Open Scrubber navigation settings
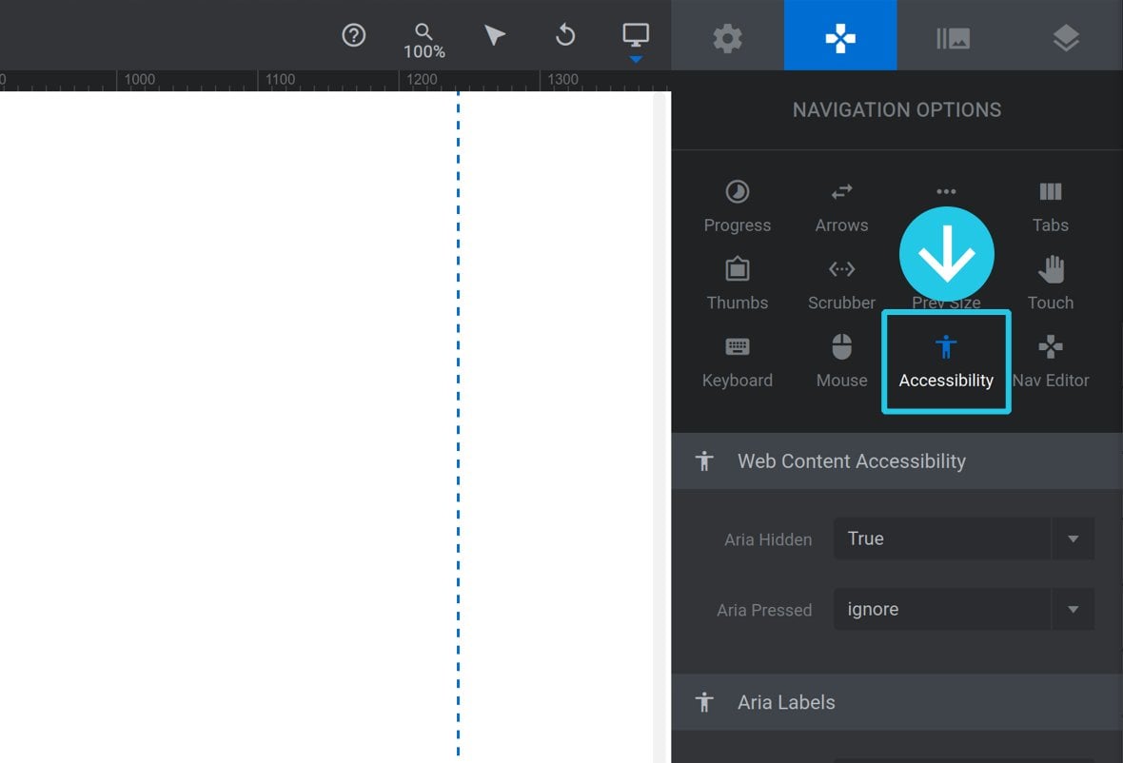This screenshot has height=763, width=1123. point(841,284)
